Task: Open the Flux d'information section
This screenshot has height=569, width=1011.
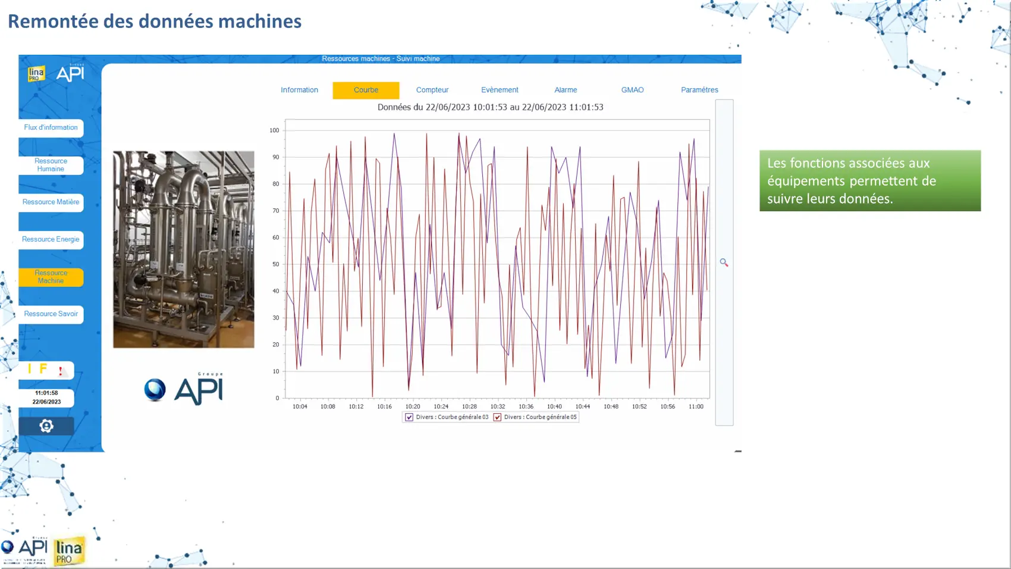Action: pos(51,127)
